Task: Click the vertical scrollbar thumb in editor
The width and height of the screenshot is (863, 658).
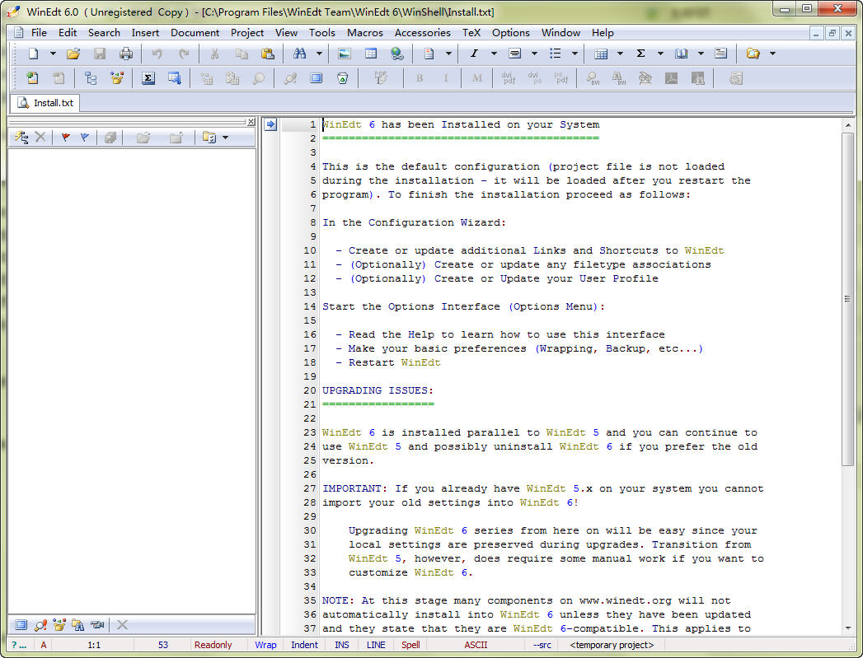Action: click(x=847, y=299)
